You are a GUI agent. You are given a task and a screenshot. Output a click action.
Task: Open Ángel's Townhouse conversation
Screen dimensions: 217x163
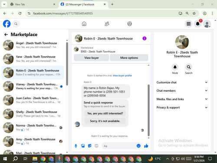(x=33, y=45)
